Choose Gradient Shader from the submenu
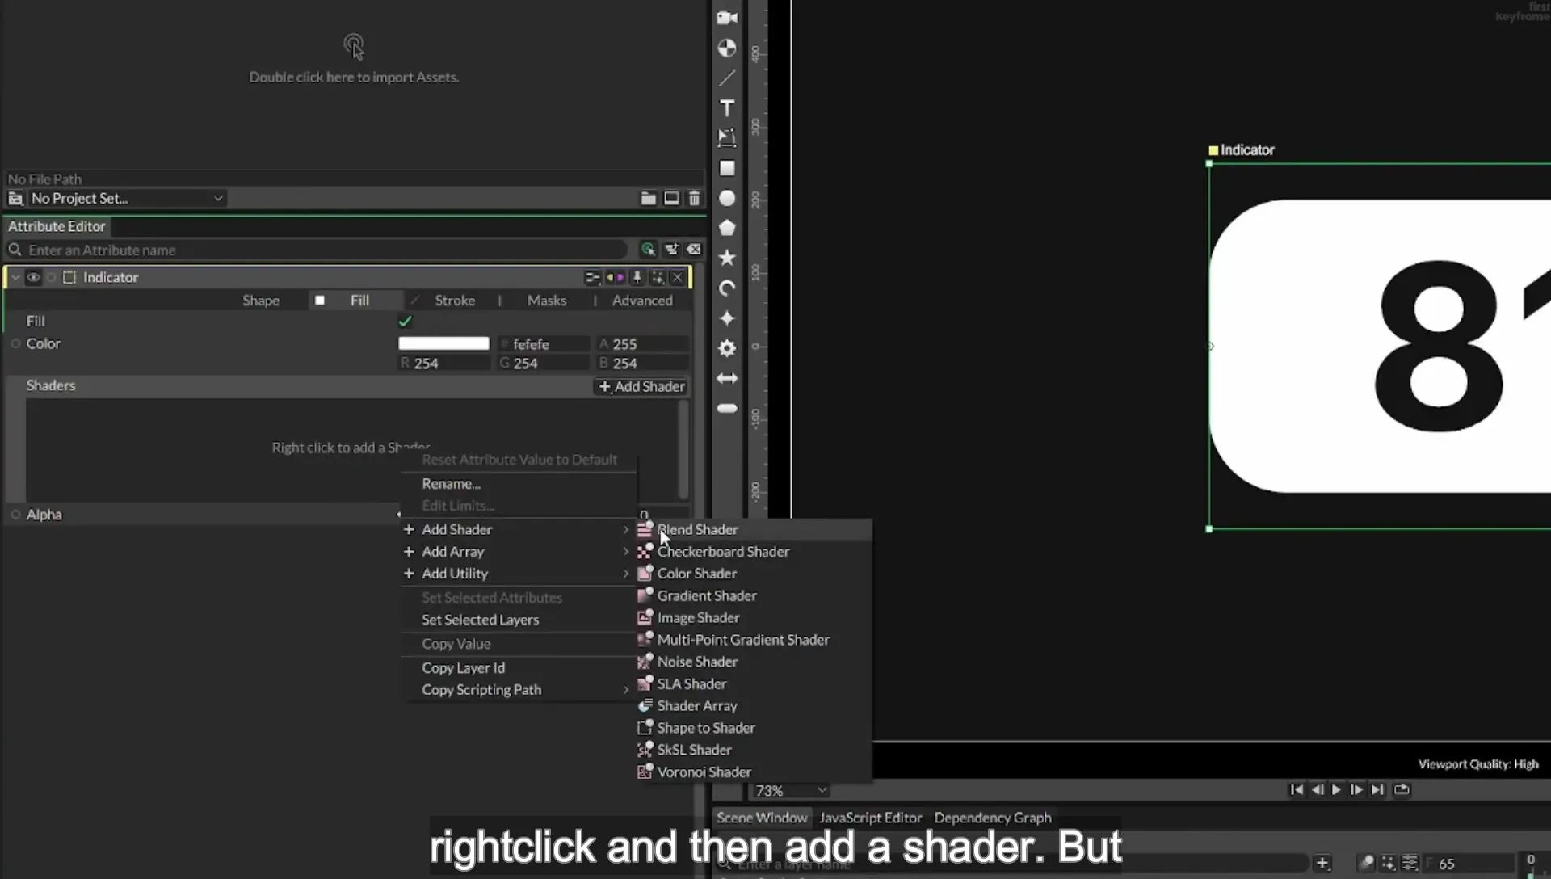Image resolution: width=1551 pixels, height=879 pixels. pos(707,595)
